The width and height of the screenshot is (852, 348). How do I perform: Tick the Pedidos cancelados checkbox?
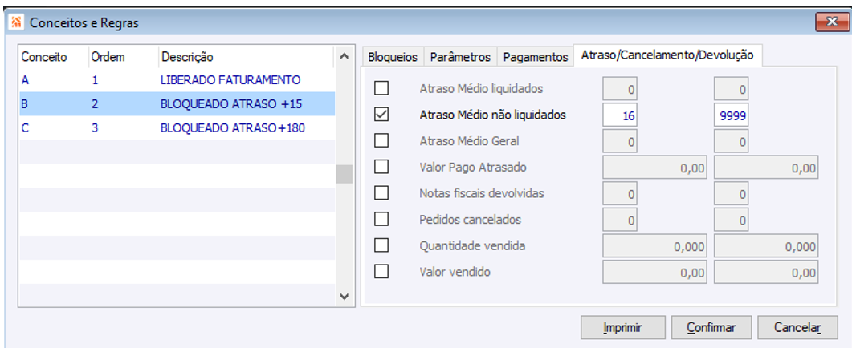click(x=381, y=219)
